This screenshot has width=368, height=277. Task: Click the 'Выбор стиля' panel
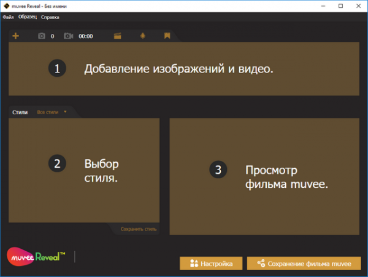84,170
